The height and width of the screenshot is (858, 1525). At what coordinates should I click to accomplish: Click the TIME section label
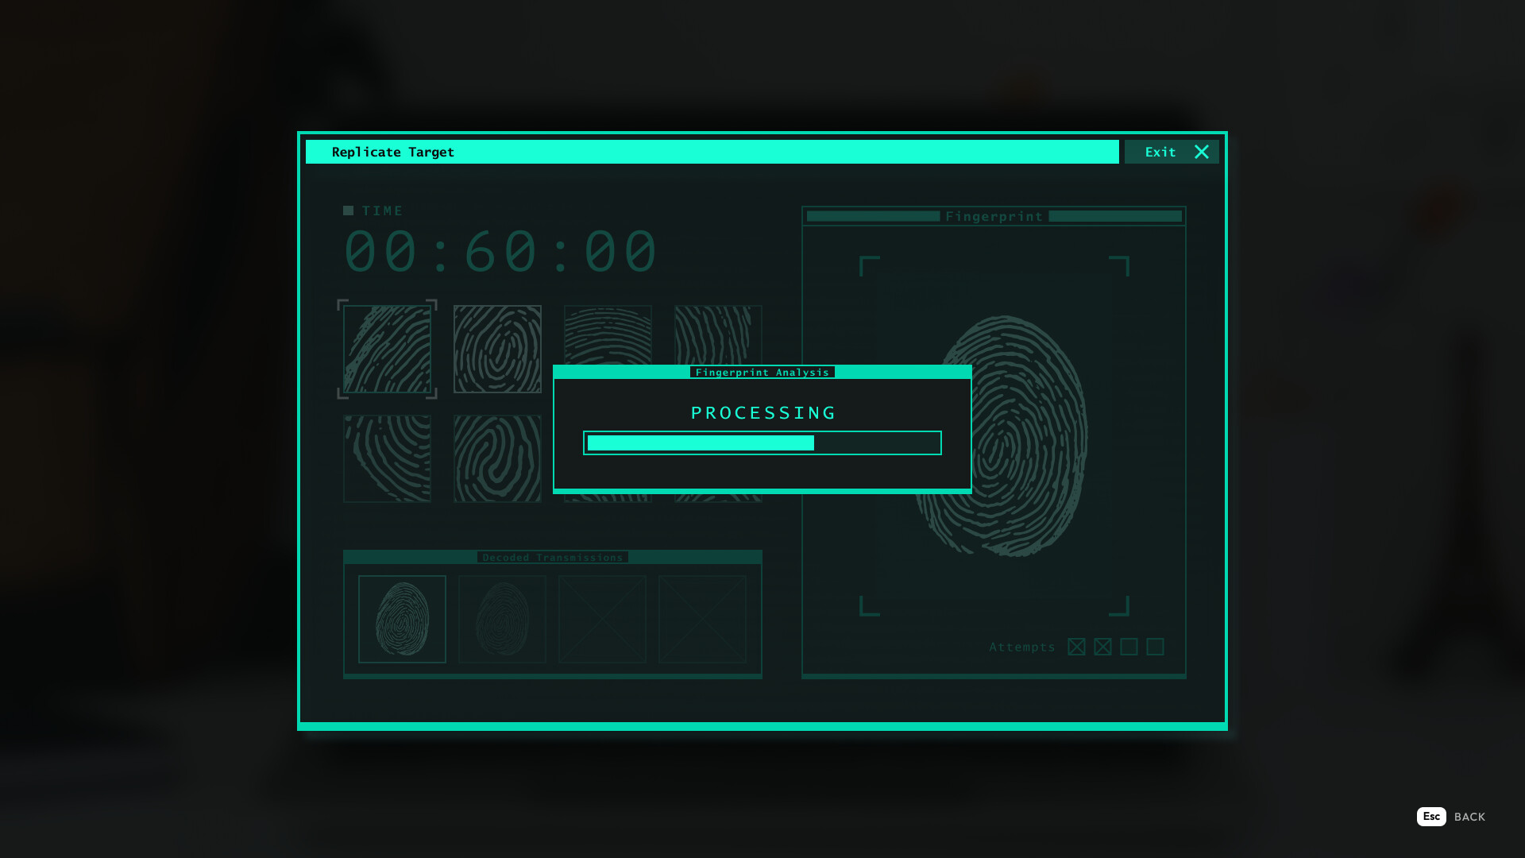coord(382,211)
